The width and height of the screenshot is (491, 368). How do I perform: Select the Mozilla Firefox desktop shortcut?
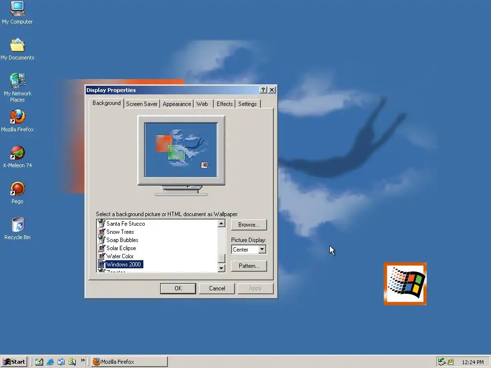point(17,120)
